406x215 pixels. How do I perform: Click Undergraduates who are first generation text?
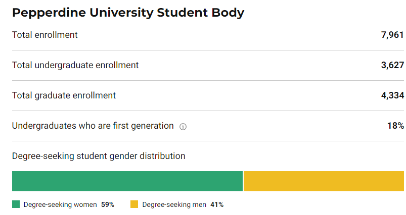pos(93,126)
